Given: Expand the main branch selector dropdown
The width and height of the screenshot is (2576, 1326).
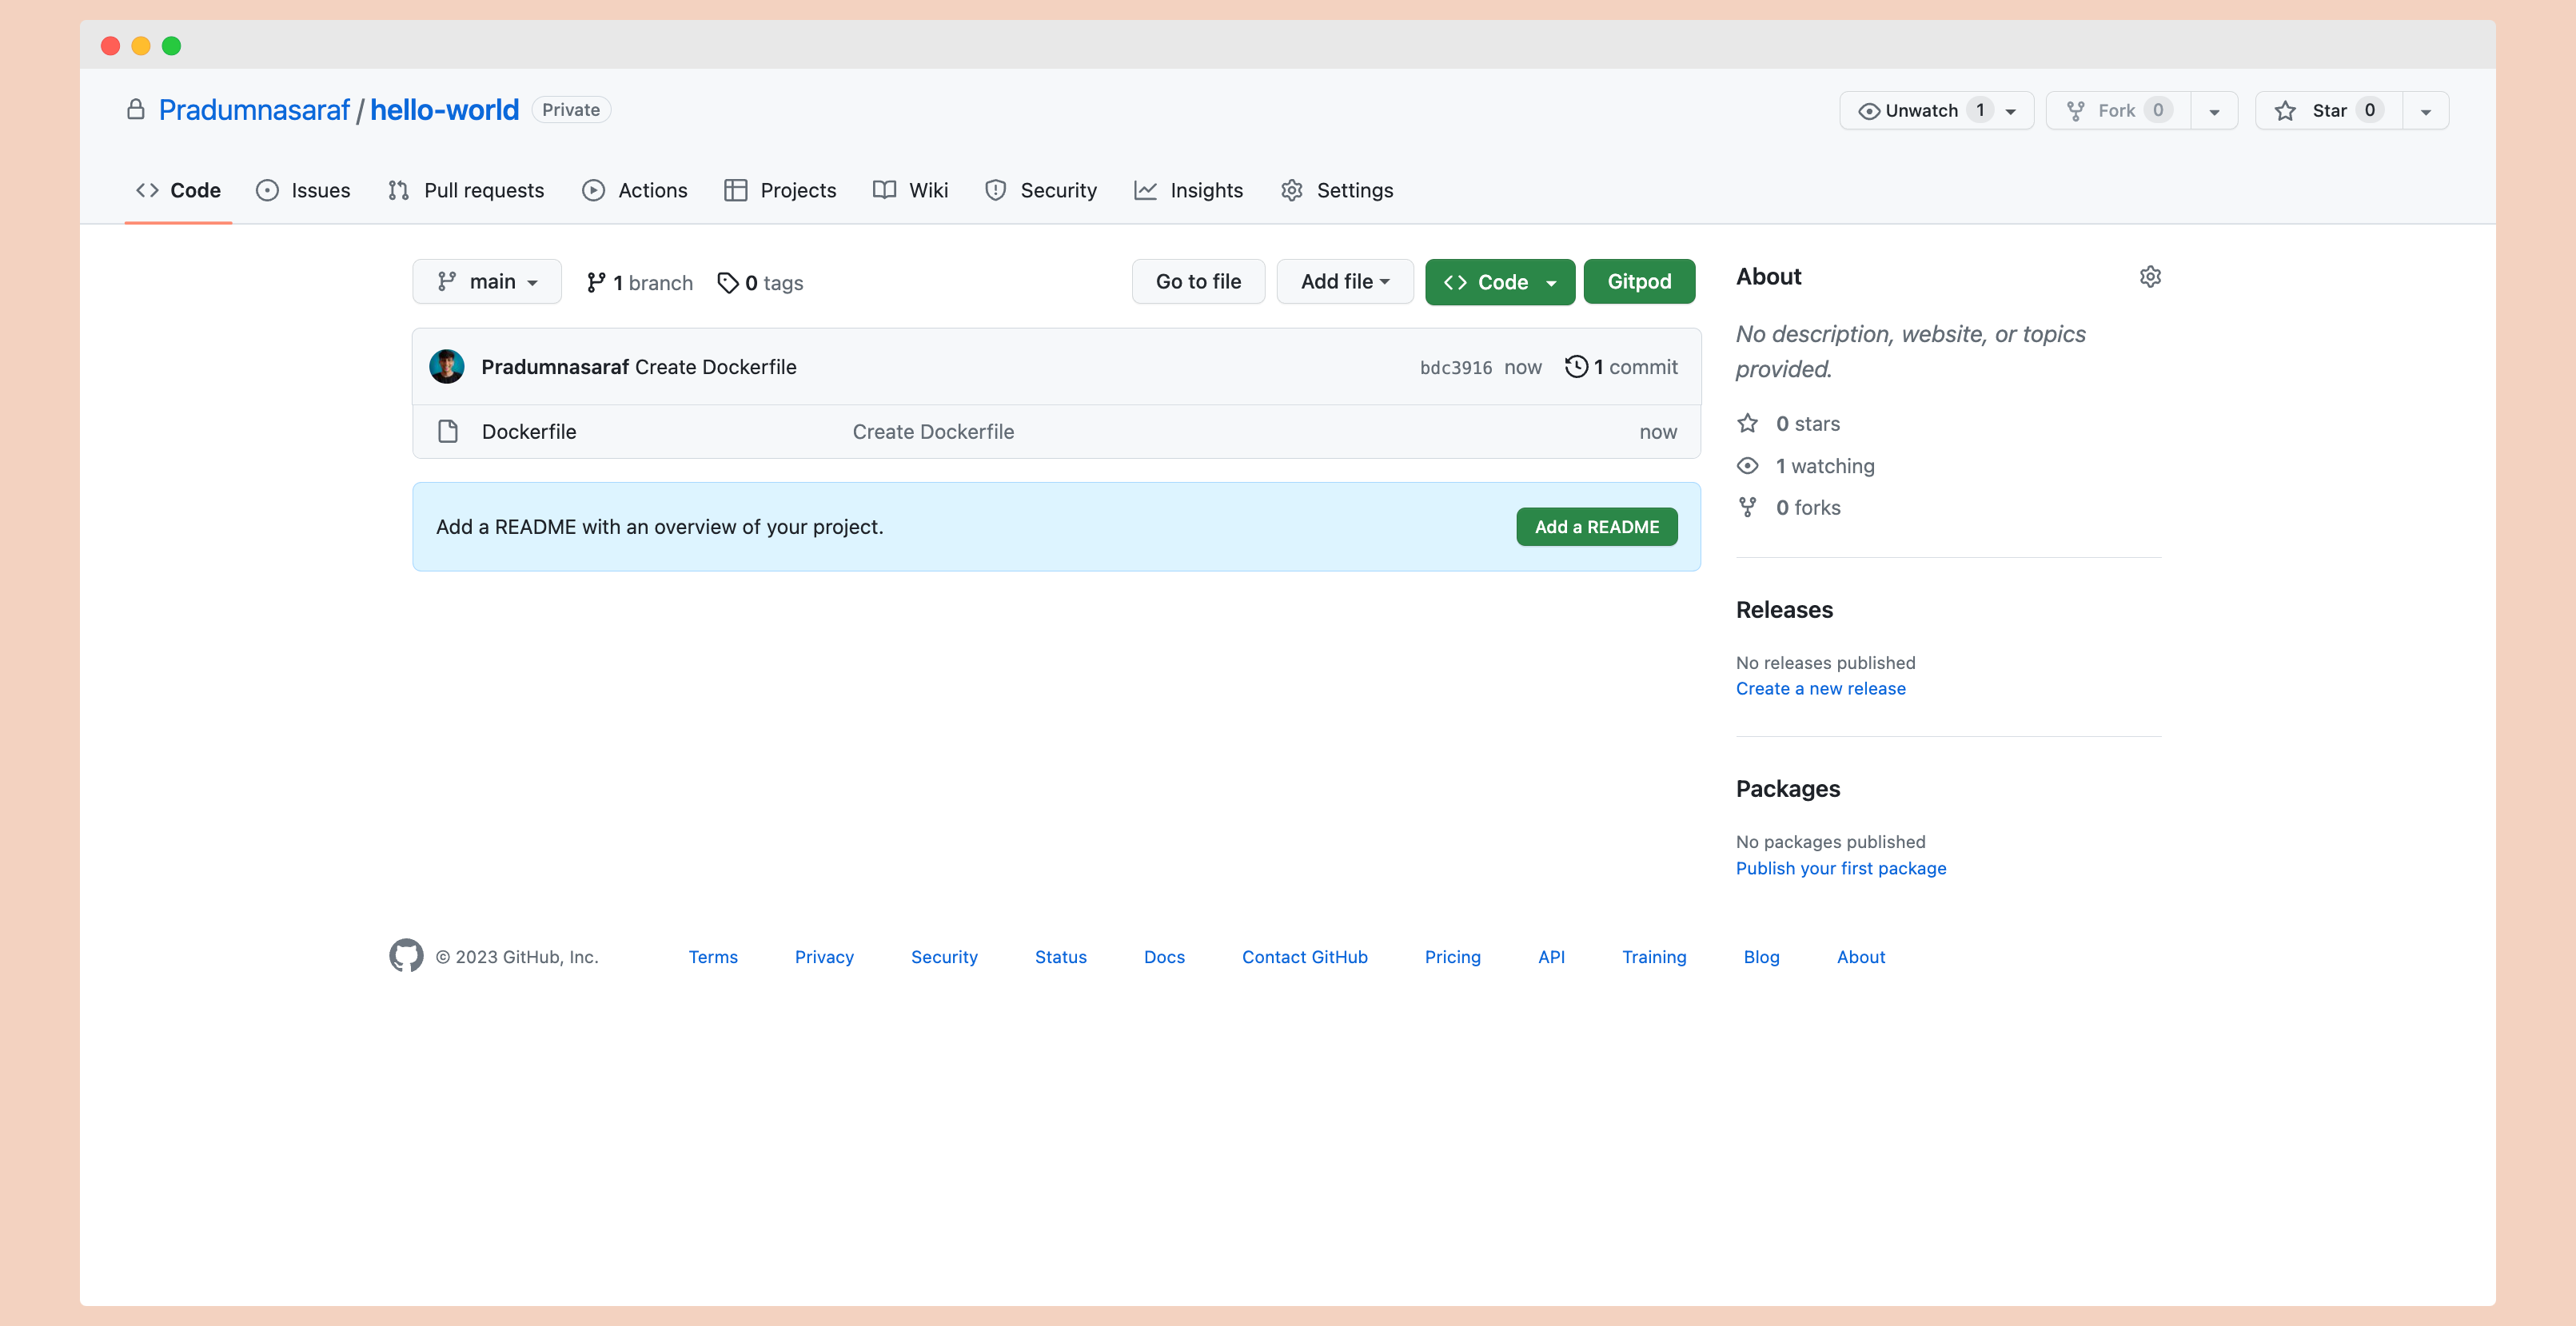Looking at the screenshot, I should click(487, 282).
